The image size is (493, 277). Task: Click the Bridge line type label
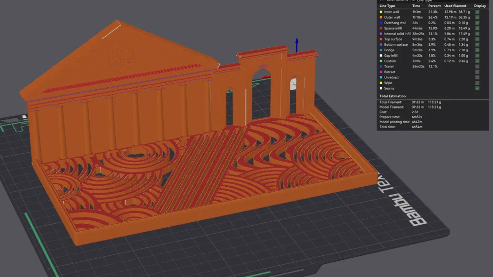(x=389, y=50)
